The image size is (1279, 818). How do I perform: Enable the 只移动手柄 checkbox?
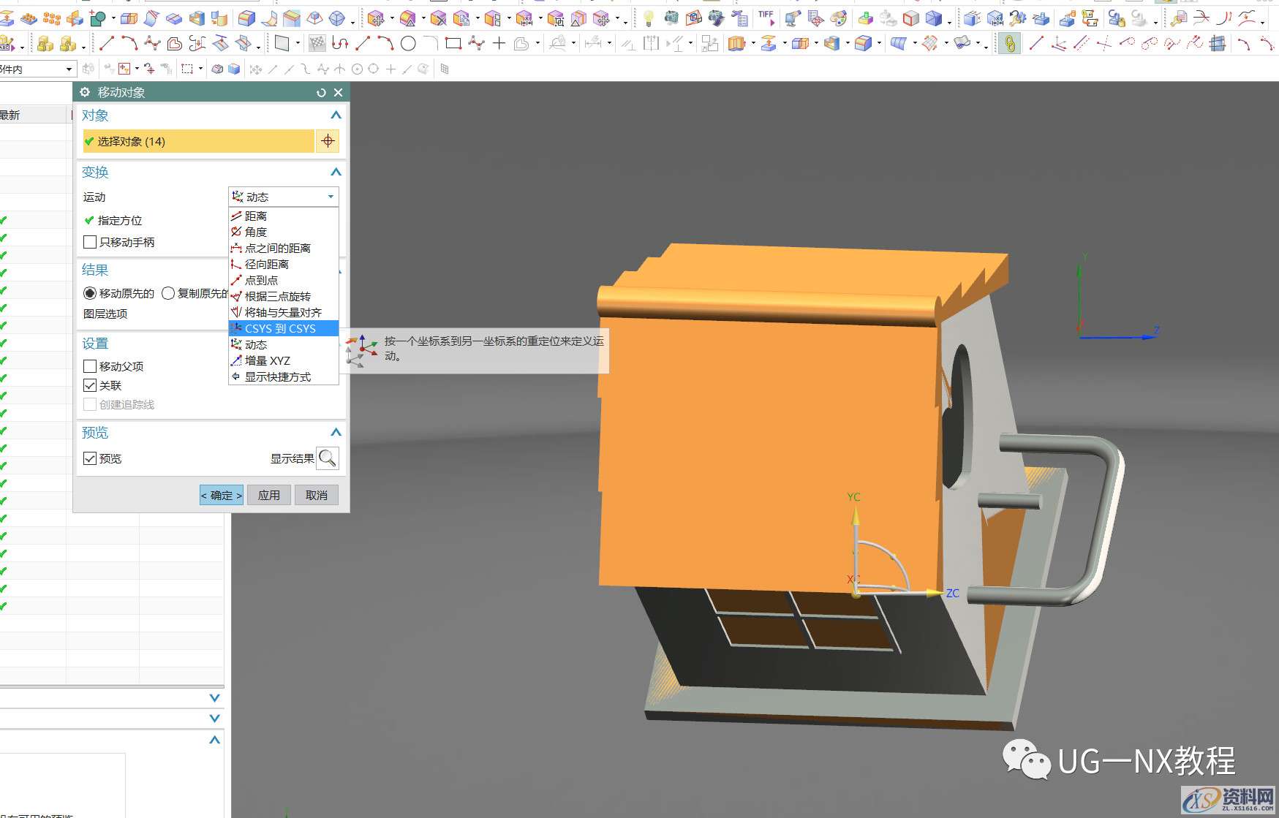(x=90, y=242)
